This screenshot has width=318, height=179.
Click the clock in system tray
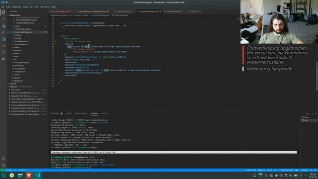coord(313,176)
